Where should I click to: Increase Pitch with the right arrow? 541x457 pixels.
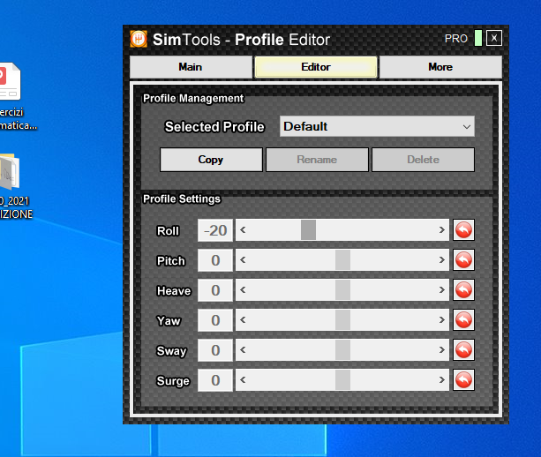coord(441,260)
